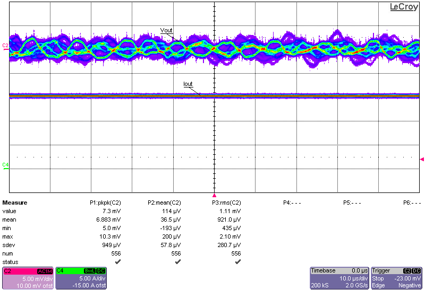The width and height of the screenshot is (425, 290).
Task: Open the C4 channel descriptor box
Action: [80, 278]
